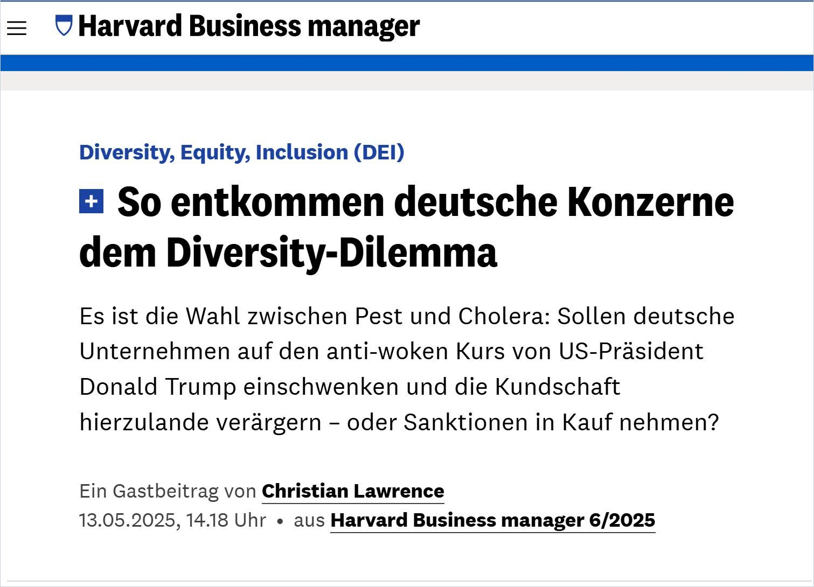
Task: Click the hamburger icon to browse sections
Action: tap(17, 28)
